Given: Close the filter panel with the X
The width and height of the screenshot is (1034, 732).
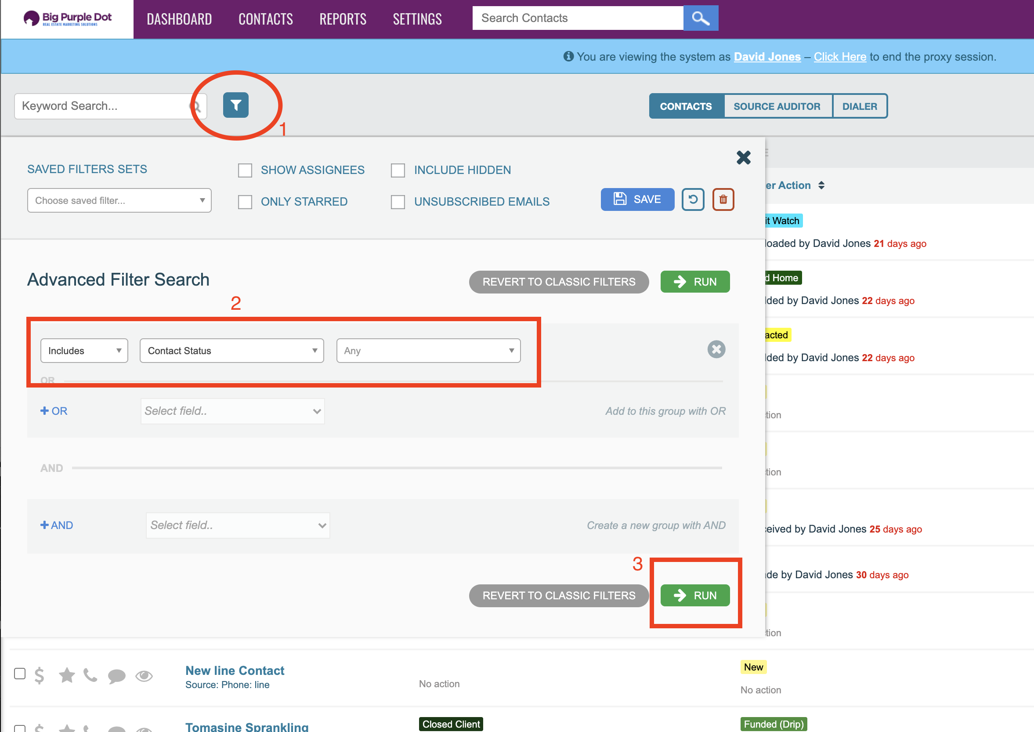Looking at the screenshot, I should 743,157.
